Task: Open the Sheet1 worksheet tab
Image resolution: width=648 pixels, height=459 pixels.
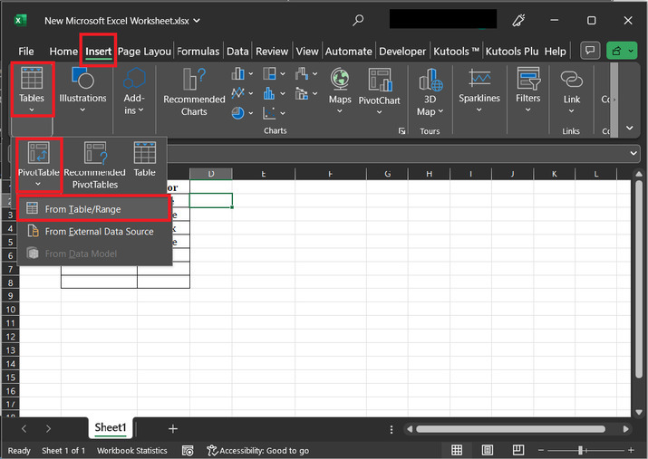Action: click(111, 427)
